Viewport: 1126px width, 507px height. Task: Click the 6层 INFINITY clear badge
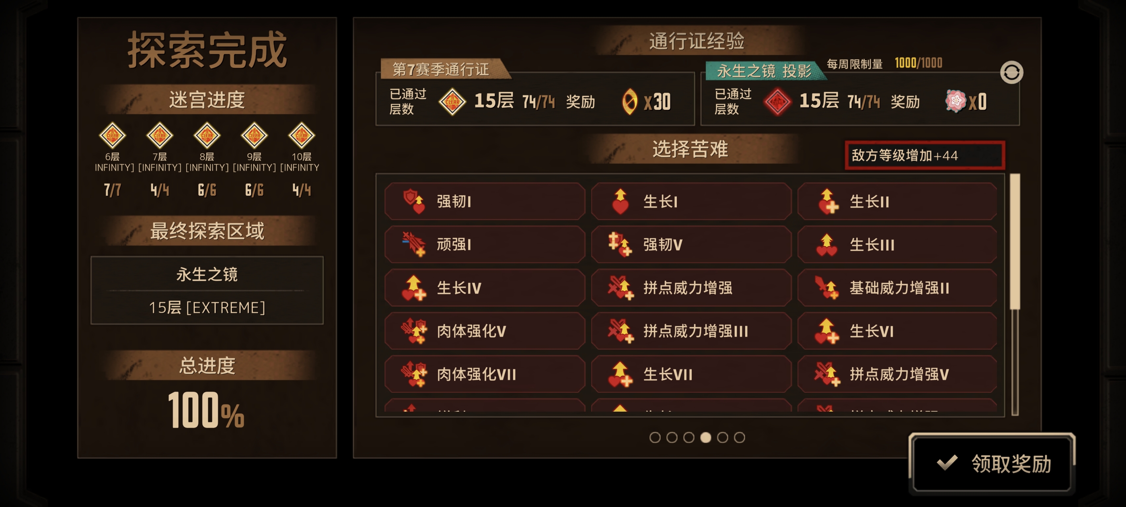pos(112,135)
